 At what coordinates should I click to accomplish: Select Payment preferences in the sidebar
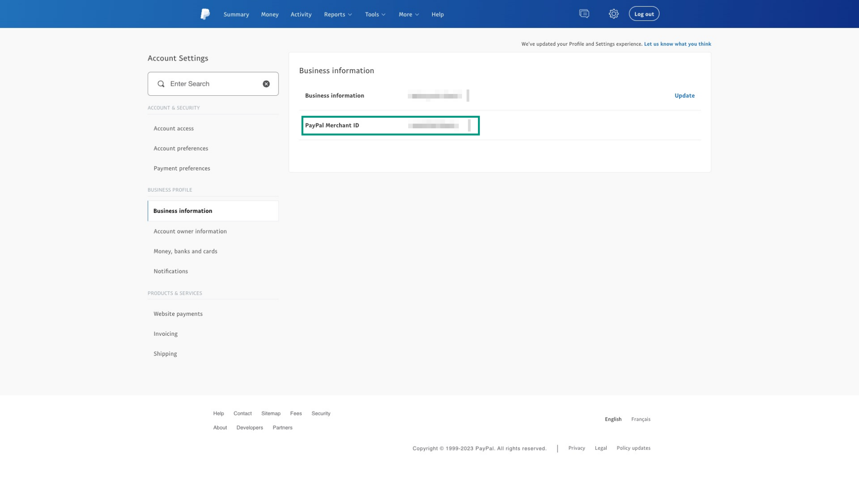(182, 168)
